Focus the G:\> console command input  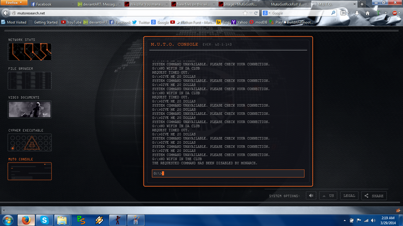(x=228, y=173)
